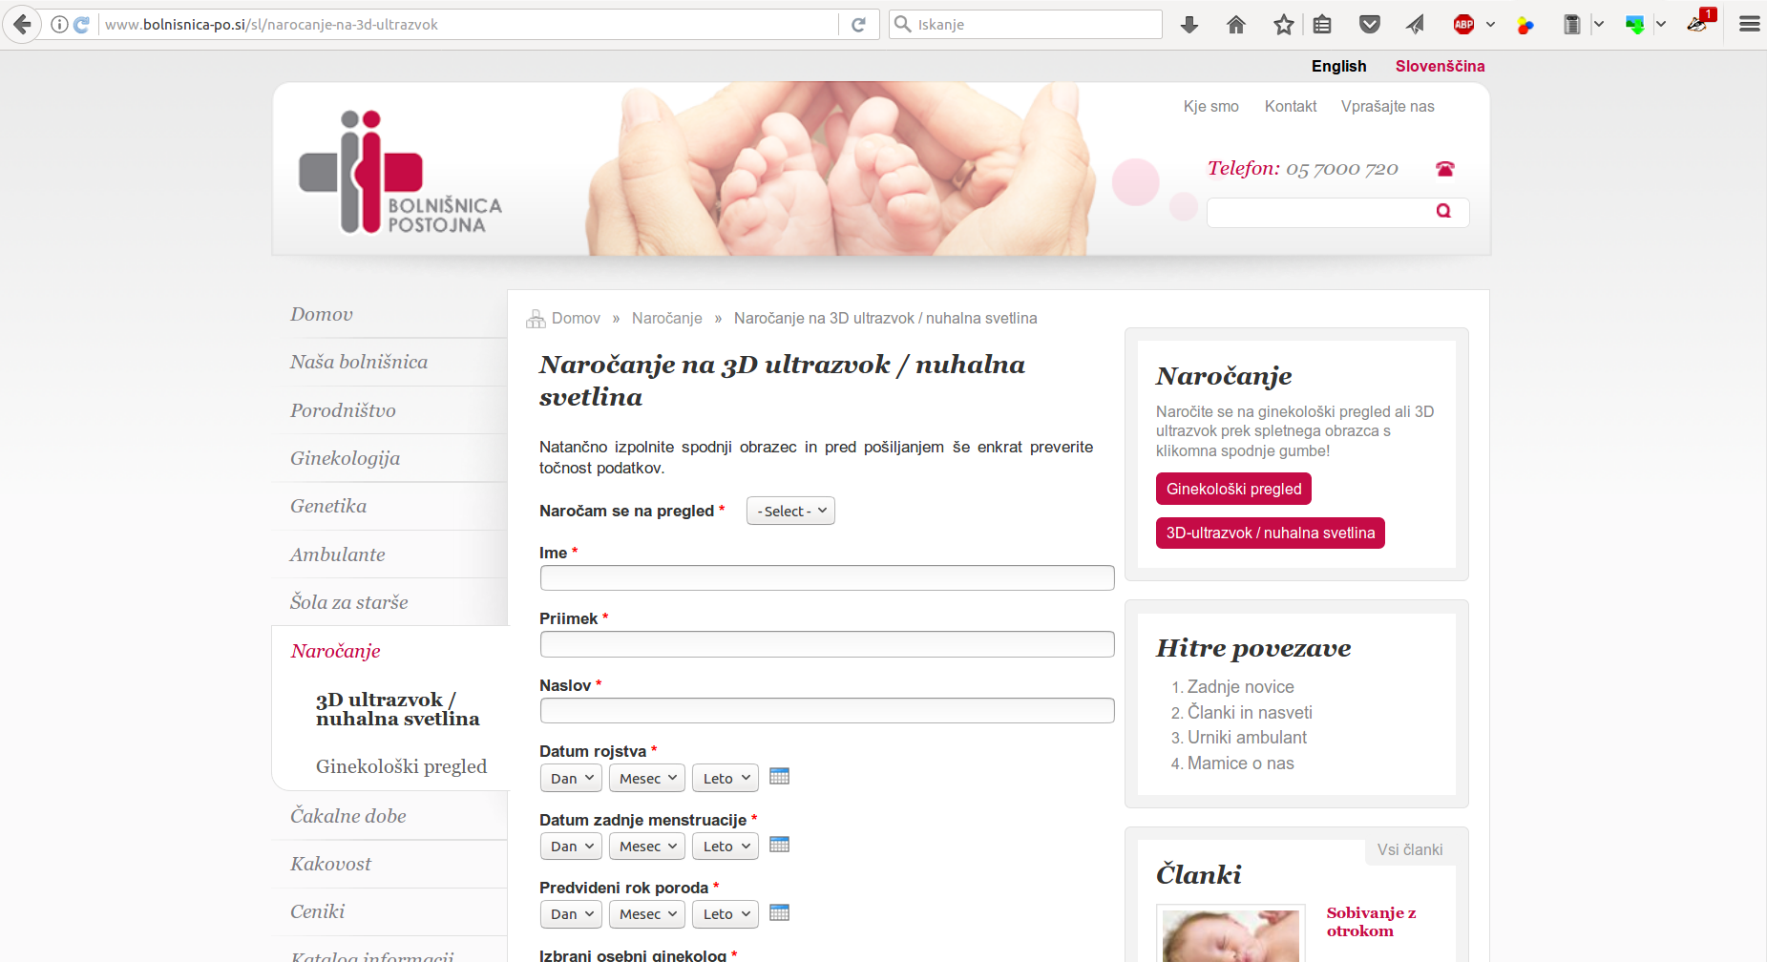Image resolution: width=1767 pixels, height=962 pixels.
Task: Click the Naslov text input field
Action: coord(827,710)
